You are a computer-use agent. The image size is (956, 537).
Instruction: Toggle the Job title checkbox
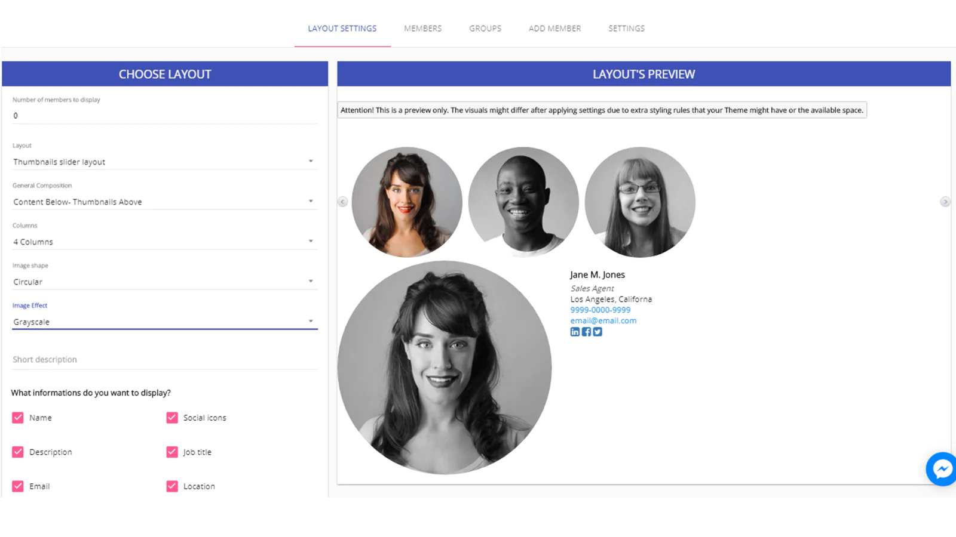coord(172,452)
